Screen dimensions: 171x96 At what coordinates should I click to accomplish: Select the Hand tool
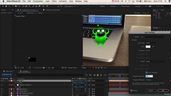pos(6,6)
